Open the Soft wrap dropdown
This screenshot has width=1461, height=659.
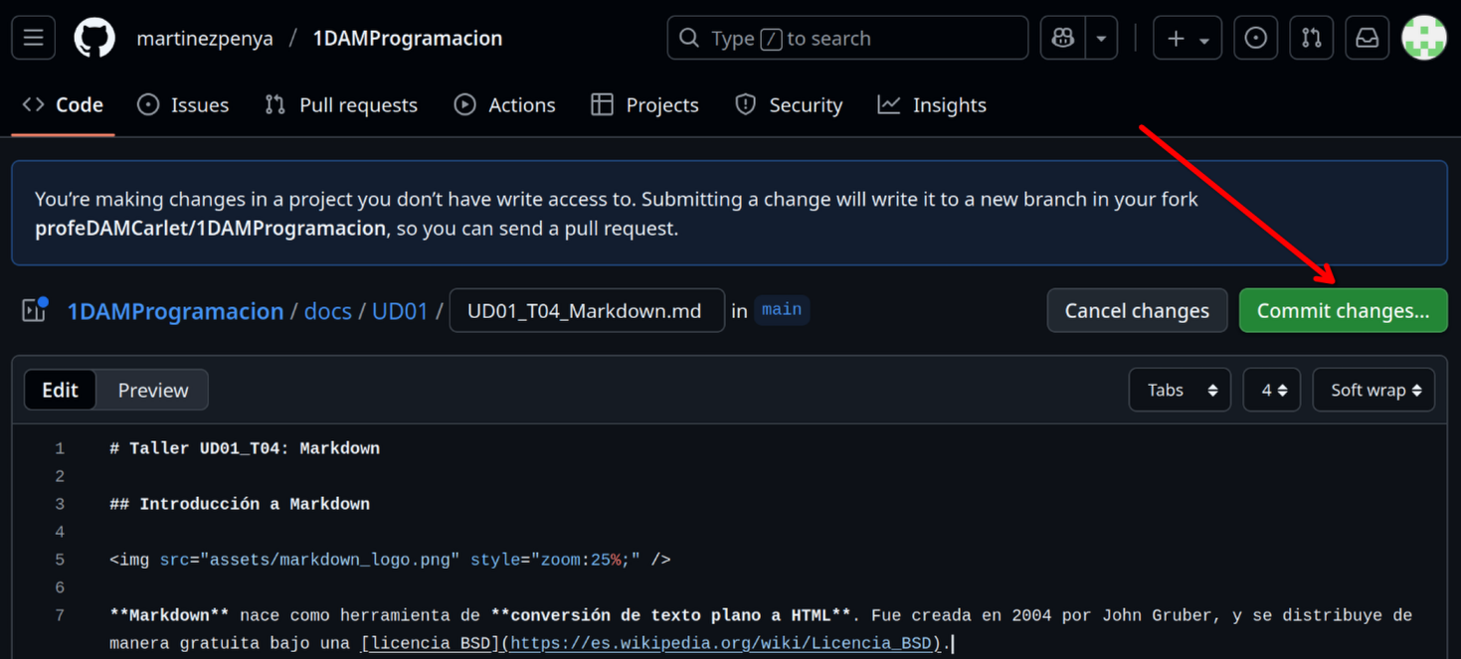click(1373, 390)
